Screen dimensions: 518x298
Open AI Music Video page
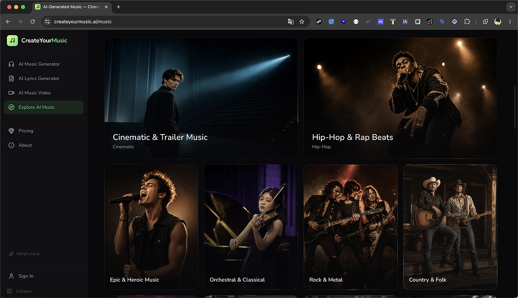44,93
